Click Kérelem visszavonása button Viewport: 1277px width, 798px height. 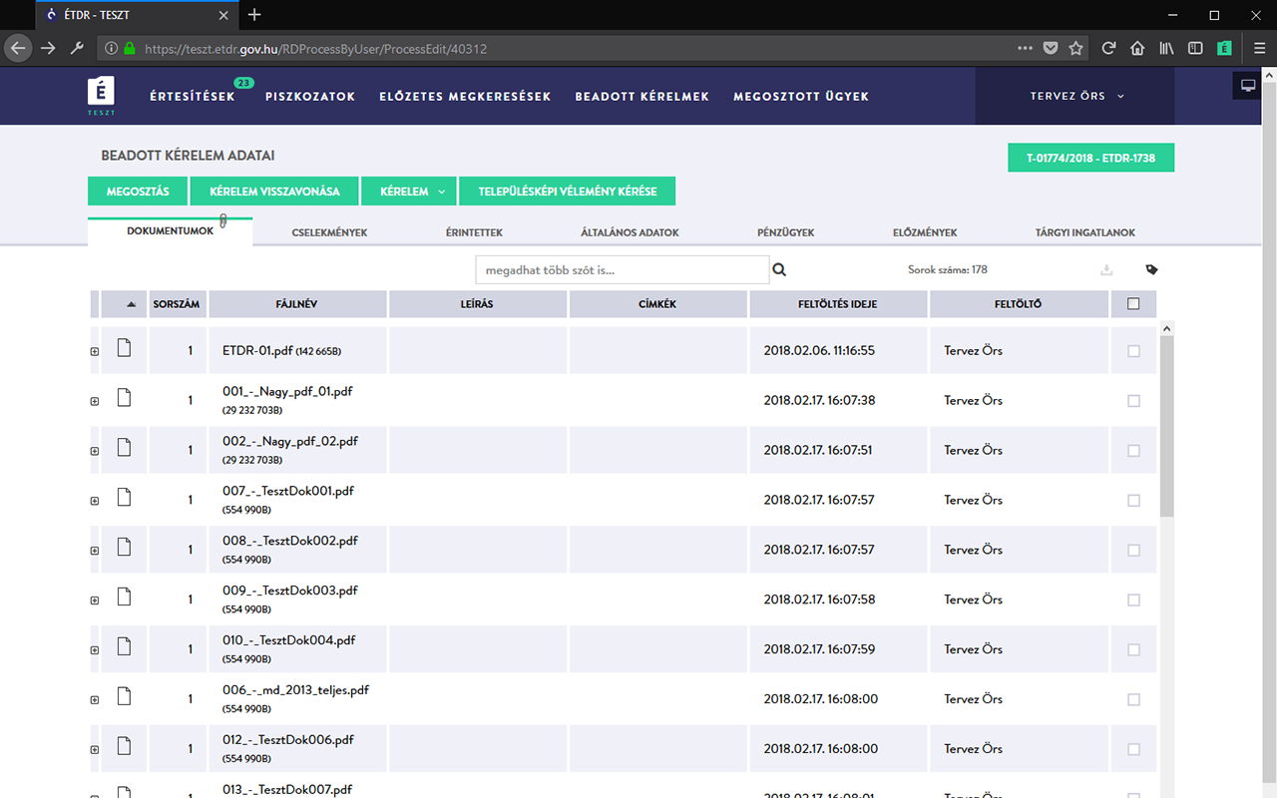coord(274,192)
